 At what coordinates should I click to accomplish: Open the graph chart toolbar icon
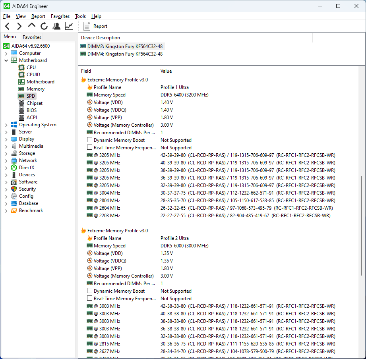(x=69, y=26)
